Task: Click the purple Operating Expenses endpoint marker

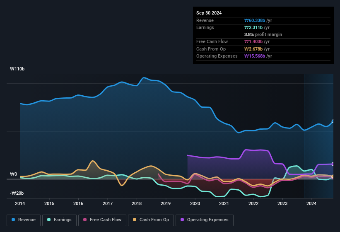Action: [333, 164]
